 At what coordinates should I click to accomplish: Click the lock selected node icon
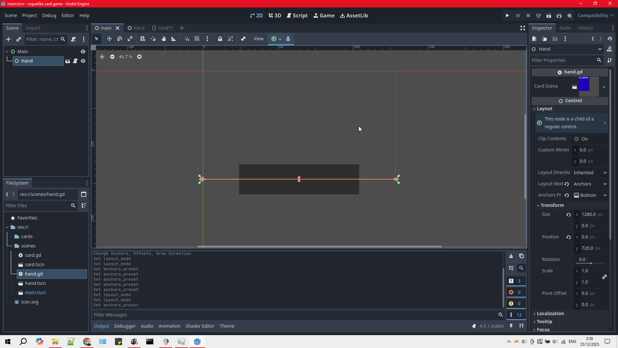tap(220, 39)
